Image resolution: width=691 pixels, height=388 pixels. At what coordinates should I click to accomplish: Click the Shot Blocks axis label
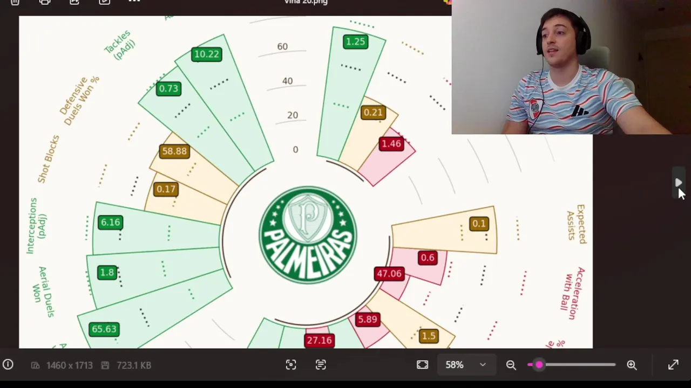point(48,158)
